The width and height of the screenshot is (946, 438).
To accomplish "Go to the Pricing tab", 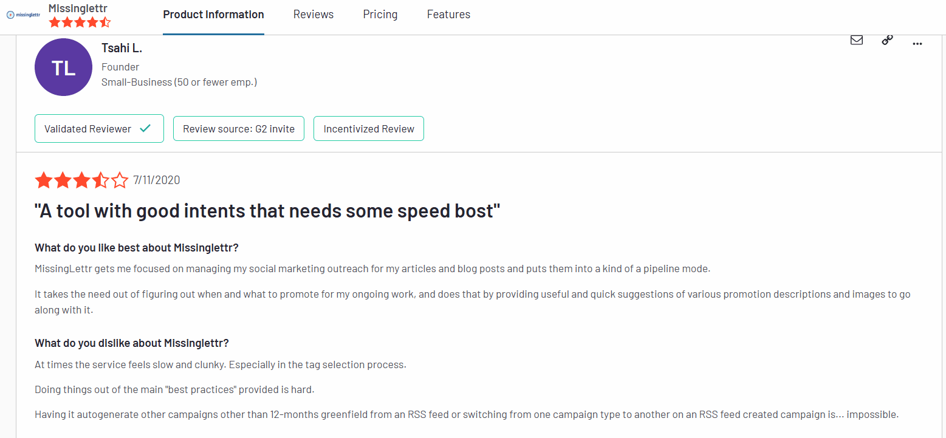I will [x=380, y=15].
